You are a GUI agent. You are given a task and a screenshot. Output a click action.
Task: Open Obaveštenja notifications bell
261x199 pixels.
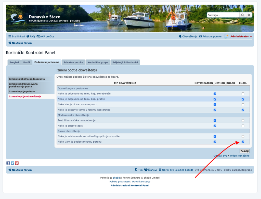click(188, 36)
